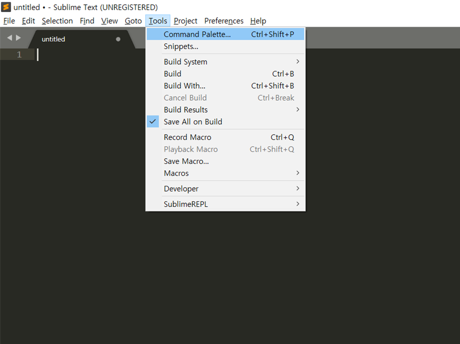Expand the SublimeREPL submenu
This screenshot has width=460, height=344.
point(226,204)
